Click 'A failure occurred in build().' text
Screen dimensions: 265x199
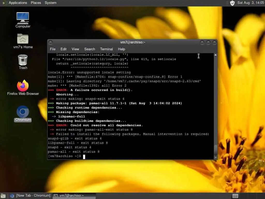101,90
